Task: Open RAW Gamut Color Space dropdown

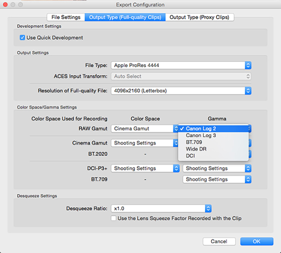Action: pos(145,128)
